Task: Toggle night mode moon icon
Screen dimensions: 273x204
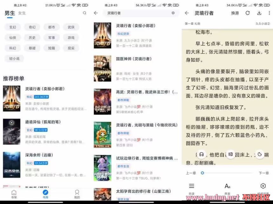Action: tap(260, 154)
